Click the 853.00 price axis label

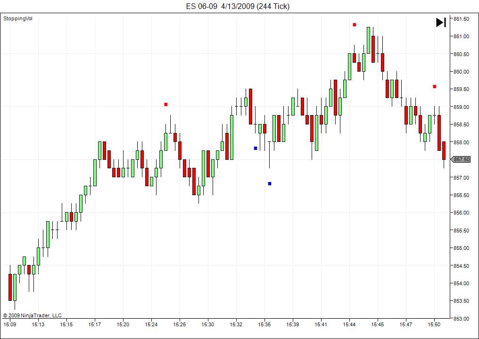coord(461,319)
